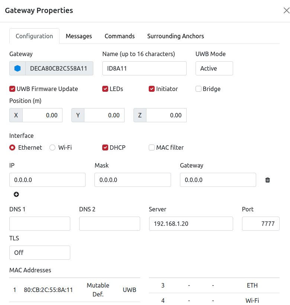
Task: Enable the Bridge checkbox
Action: point(198,89)
